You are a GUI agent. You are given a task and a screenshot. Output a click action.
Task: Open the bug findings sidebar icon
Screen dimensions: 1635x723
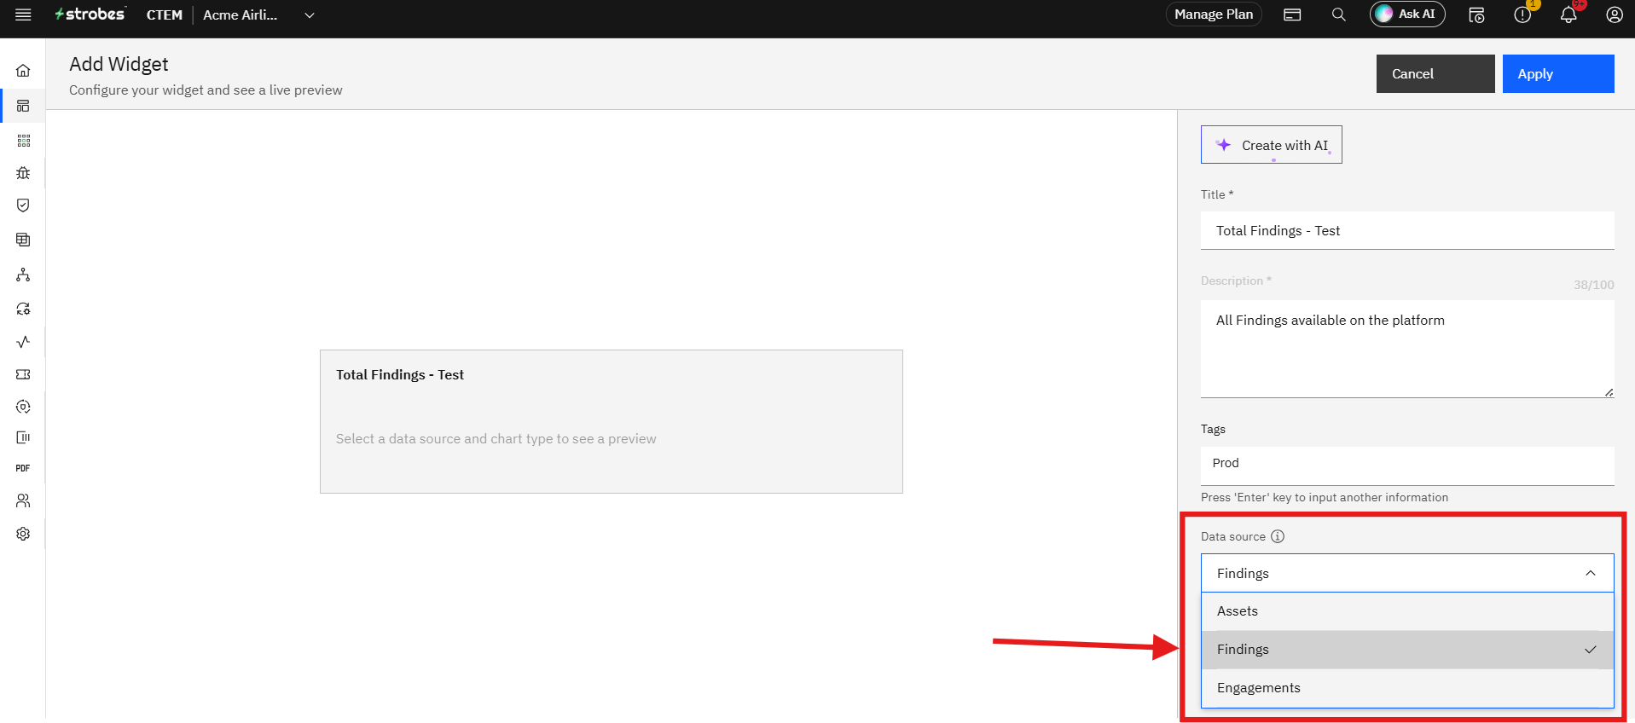click(x=23, y=173)
